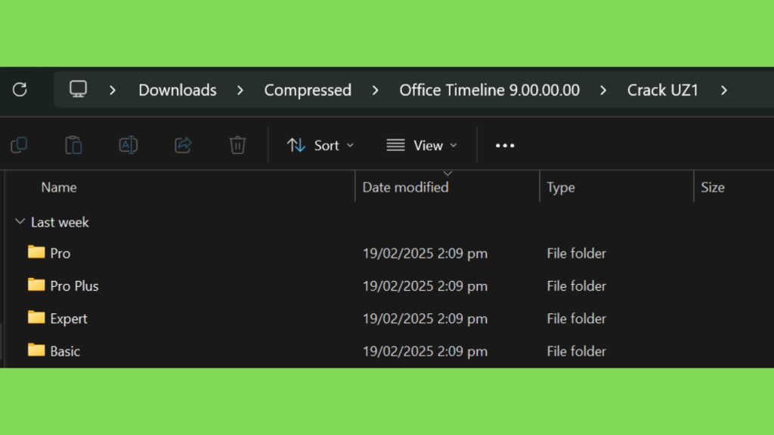This screenshot has height=435, width=774.
Task: Click the Crack UZ1 breadcrumb segment
Action: click(x=662, y=91)
